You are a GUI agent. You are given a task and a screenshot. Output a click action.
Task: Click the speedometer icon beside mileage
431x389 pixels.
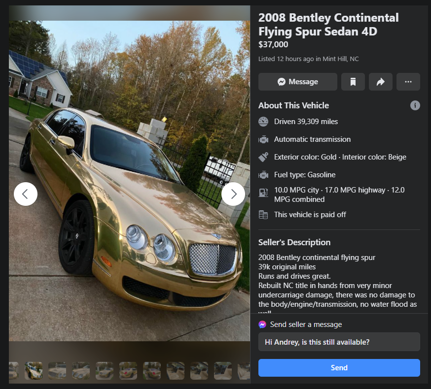[263, 122]
